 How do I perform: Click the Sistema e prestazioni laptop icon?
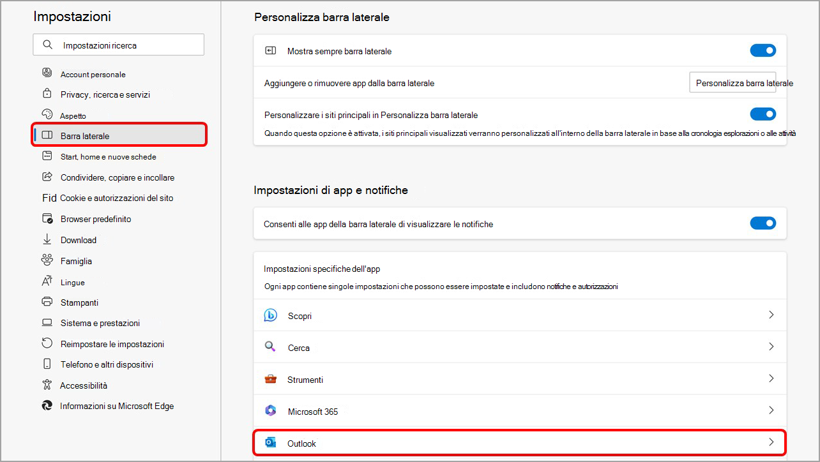47,322
